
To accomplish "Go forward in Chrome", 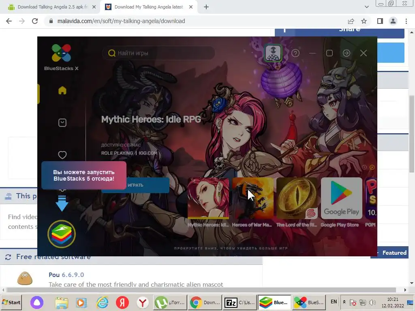I will tap(22, 21).
